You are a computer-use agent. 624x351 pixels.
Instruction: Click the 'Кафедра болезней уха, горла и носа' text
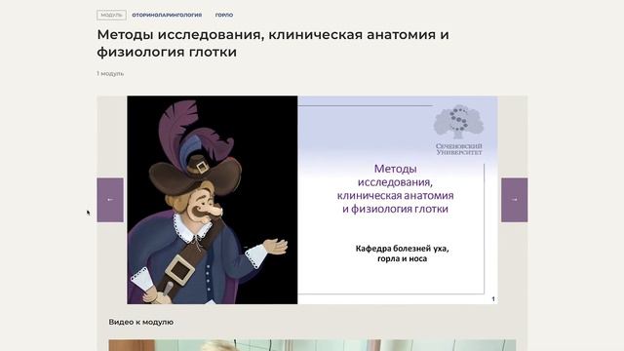(x=402, y=253)
